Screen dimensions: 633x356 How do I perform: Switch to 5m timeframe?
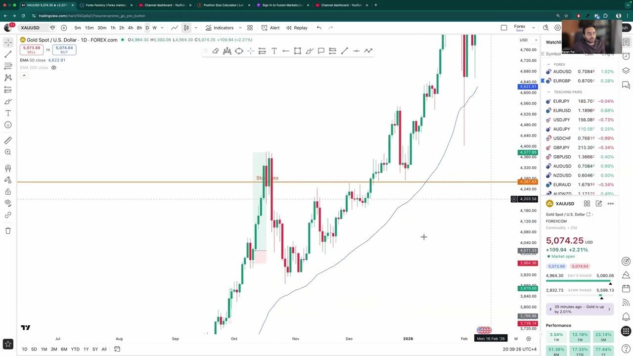pyautogui.click(x=78, y=28)
